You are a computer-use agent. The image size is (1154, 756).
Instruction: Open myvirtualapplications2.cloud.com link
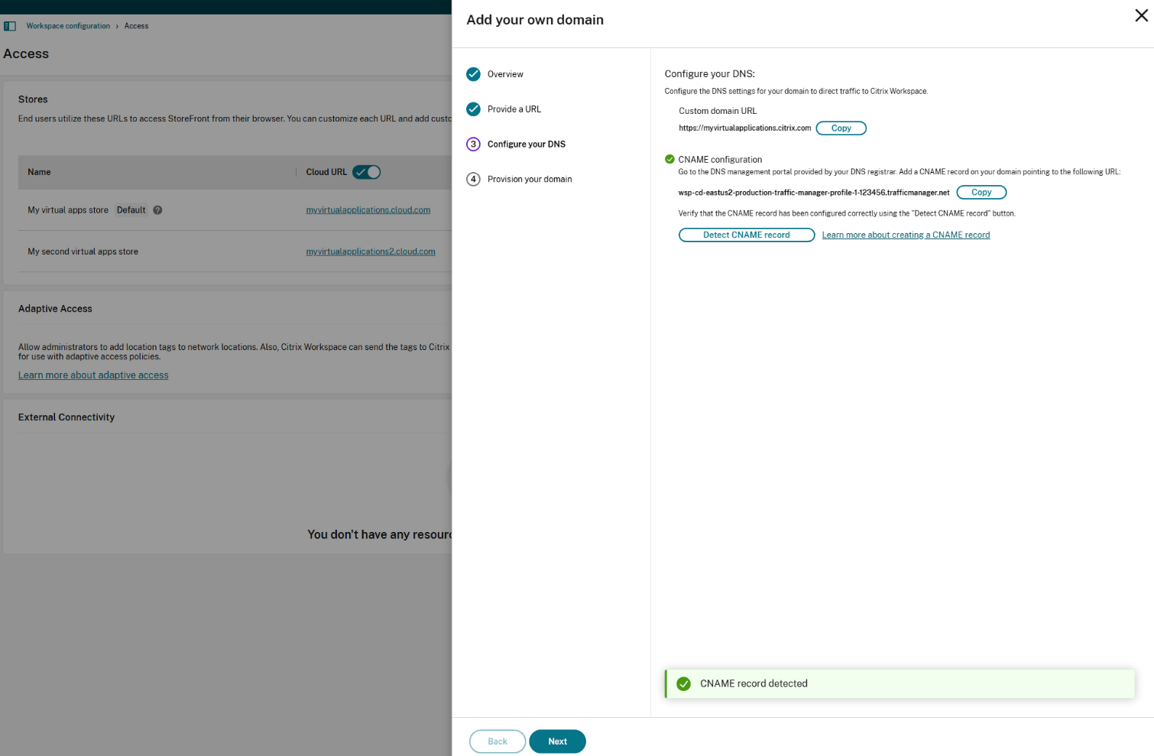tap(371, 251)
